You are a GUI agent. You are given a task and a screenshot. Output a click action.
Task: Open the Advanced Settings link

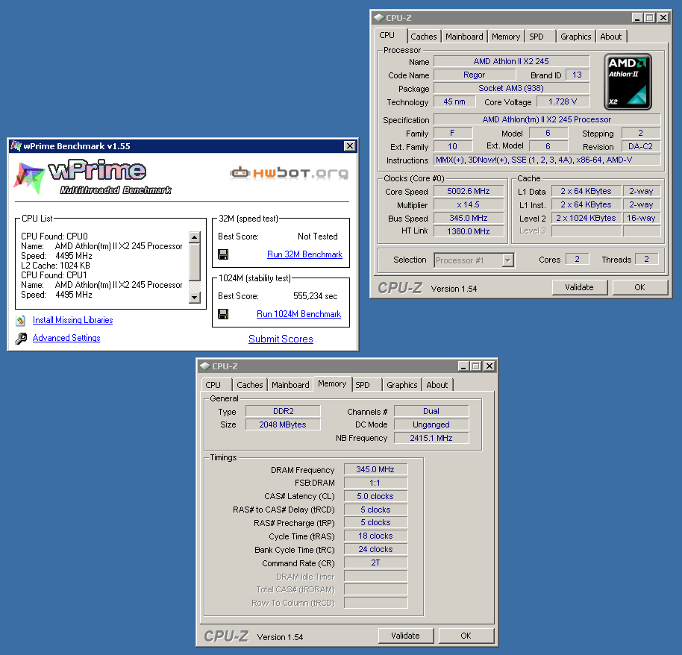point(66,338)
